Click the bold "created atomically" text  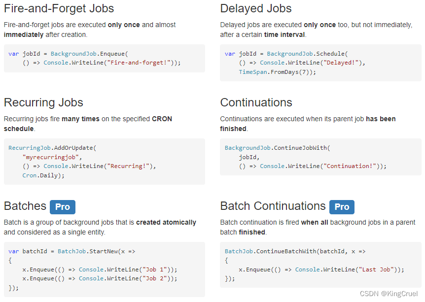166,222
